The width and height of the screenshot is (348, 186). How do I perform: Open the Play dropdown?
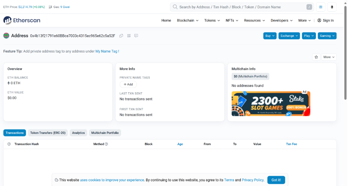pyautogui.click(x=309, y=36)
